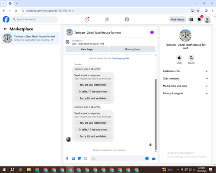Open the Friends icon in top navigation
This screenshot has height=173, width=216.
click(x=107, y=19)
